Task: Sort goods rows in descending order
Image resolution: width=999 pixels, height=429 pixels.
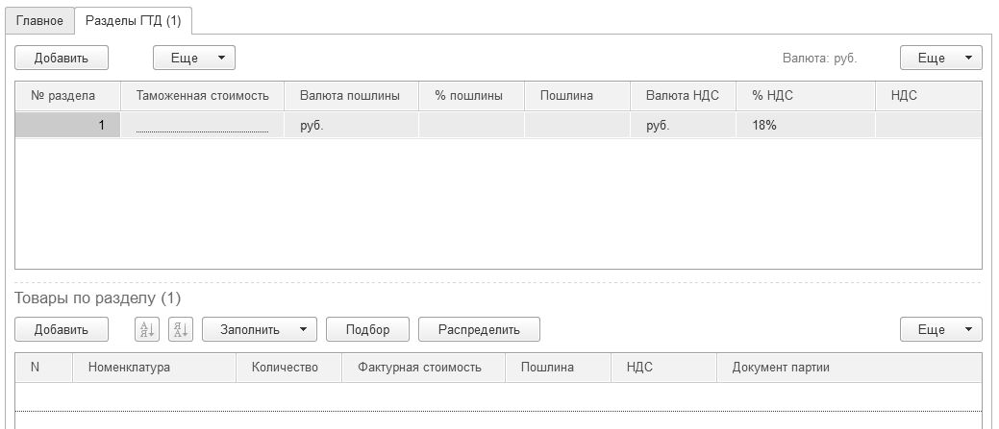Action: (x=181, y=329)
